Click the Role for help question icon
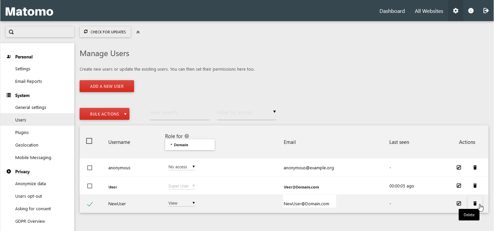 point(187,136)
